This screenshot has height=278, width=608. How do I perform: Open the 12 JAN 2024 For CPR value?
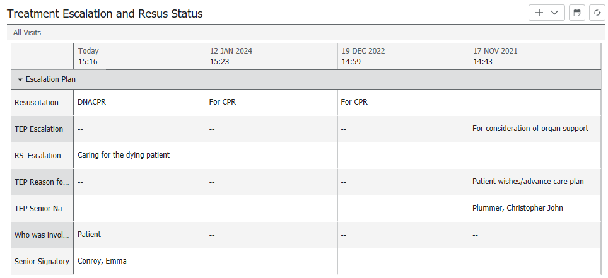tap(223, 102)
